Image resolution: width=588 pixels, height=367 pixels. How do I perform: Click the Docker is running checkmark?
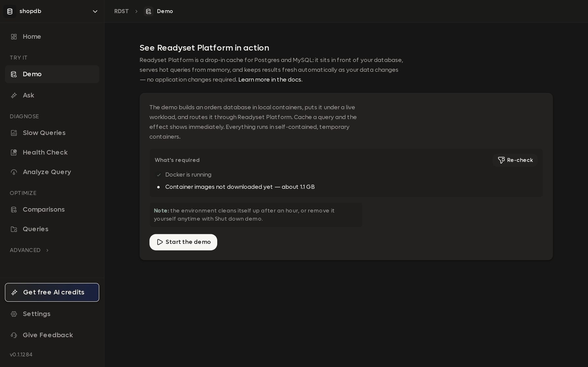coord(159,175)
